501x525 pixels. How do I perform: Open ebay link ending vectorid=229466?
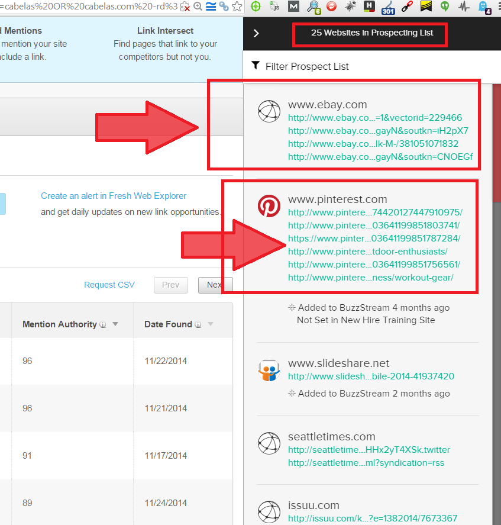375,118
